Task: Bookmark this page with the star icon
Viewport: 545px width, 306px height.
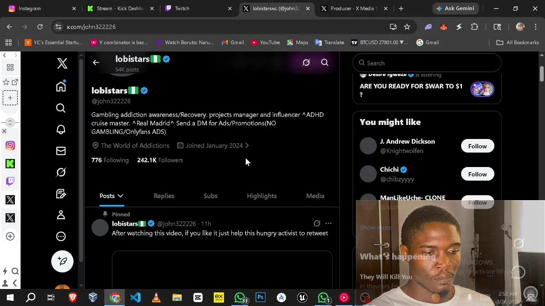Action: tap(407, 27)
